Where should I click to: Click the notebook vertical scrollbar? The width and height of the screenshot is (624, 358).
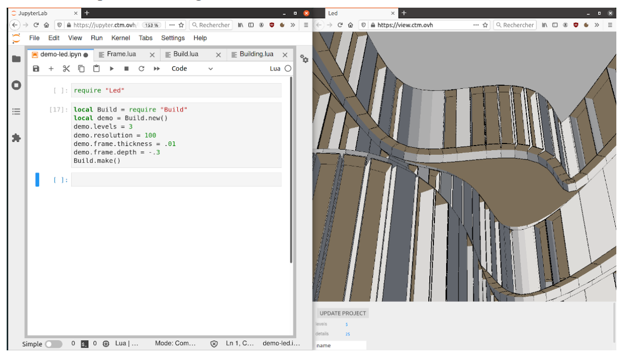coord(291,169)
